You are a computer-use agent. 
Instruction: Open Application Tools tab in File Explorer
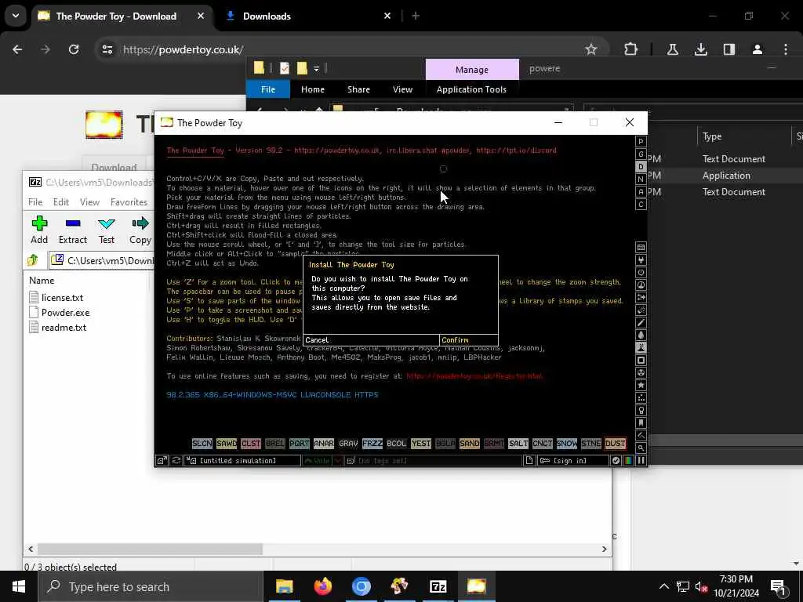point(471,89)
